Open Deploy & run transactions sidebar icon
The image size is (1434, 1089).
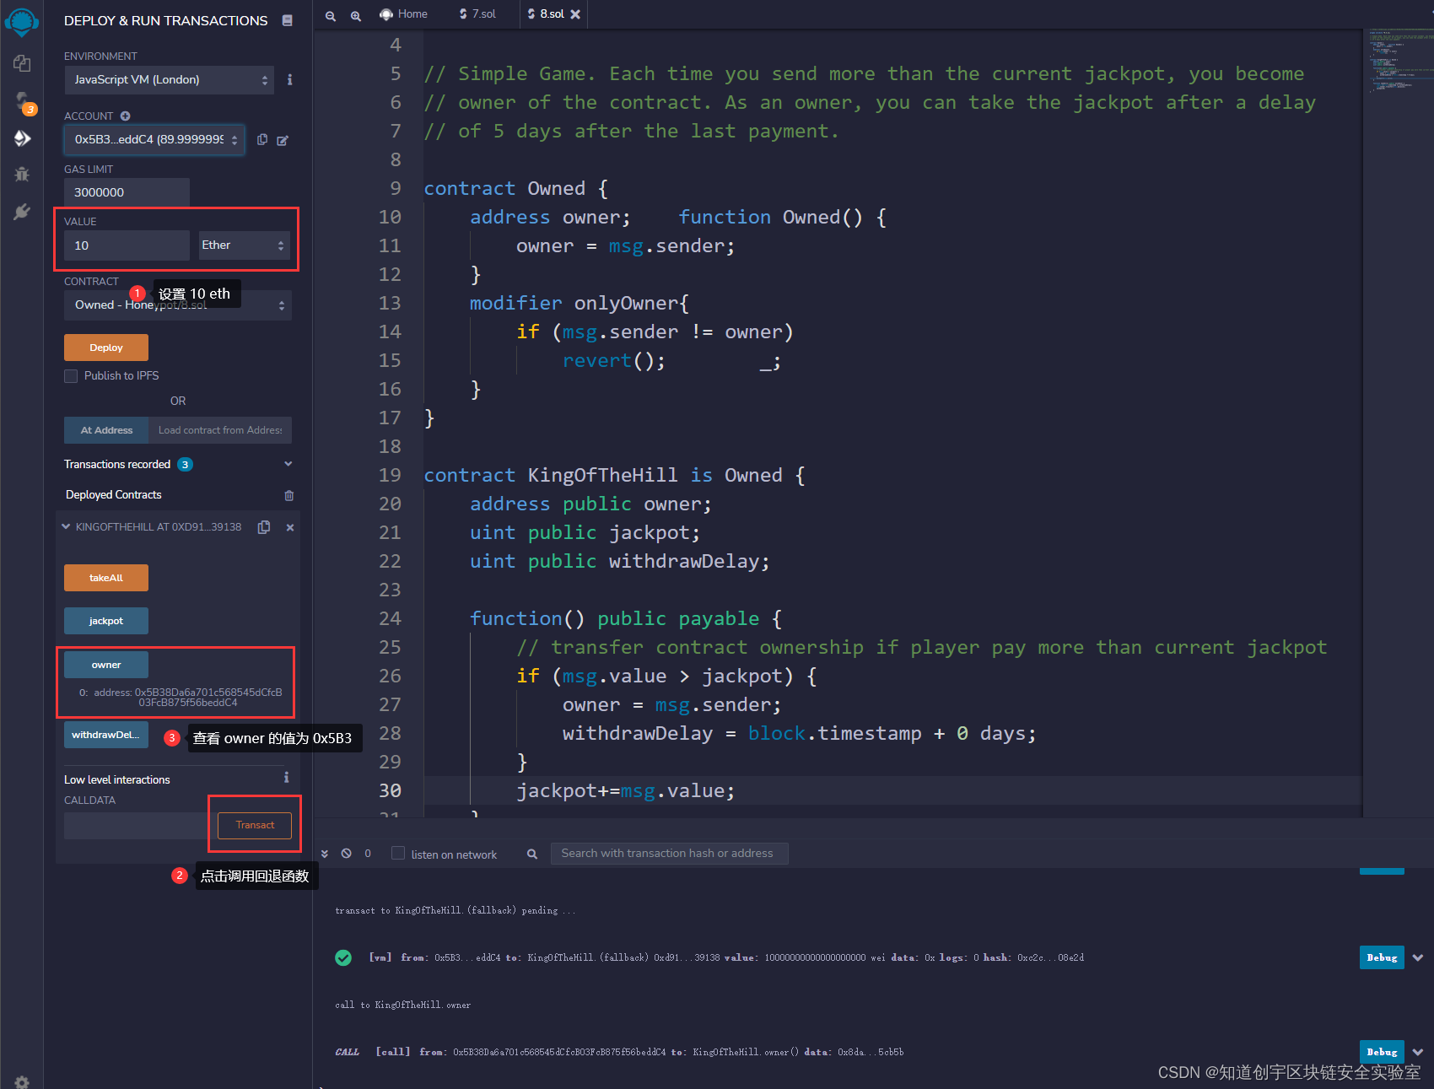[x=22, y=137]
